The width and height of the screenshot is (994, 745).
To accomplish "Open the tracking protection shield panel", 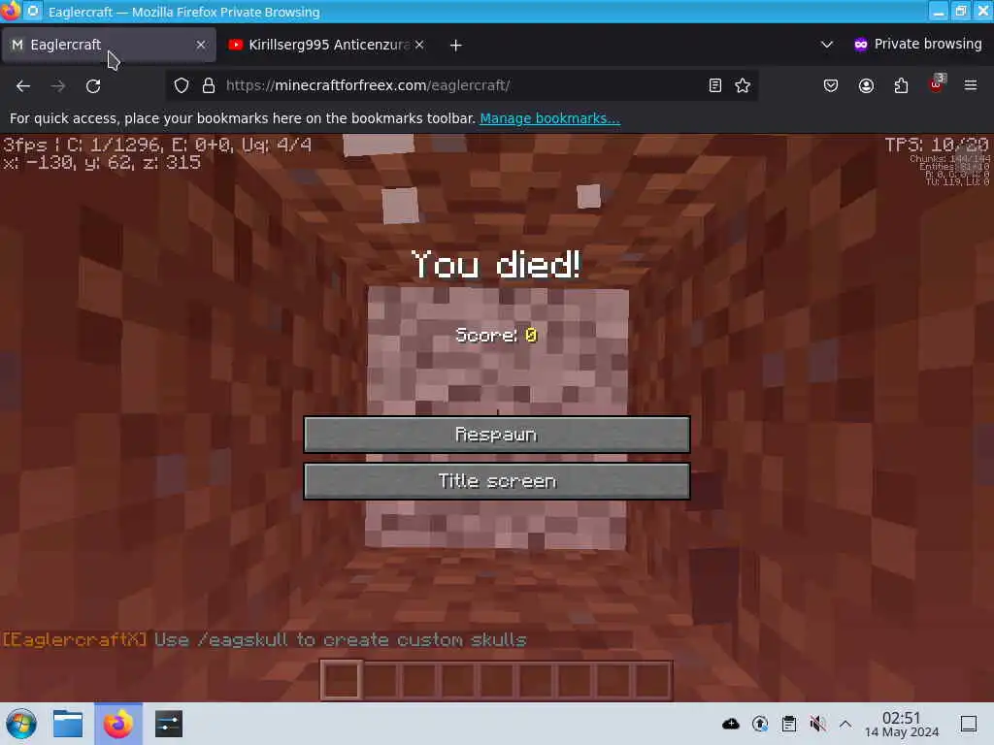I will (x=182, y=85).
